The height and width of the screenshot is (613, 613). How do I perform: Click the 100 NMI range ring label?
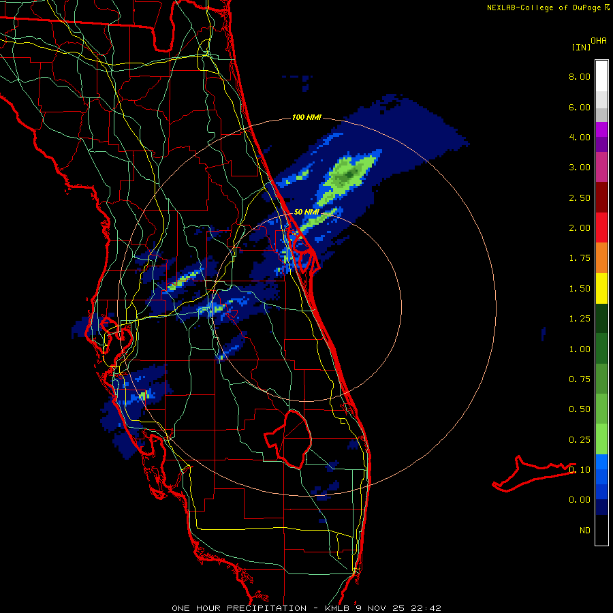[306, 117]
